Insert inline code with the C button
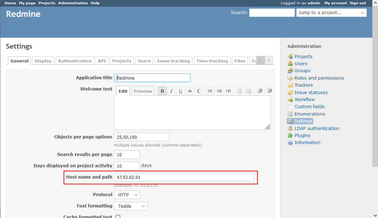378x218 pixels. (x=199, y=91)
